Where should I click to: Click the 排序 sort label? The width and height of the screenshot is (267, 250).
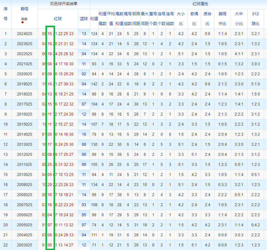point(24,19)
